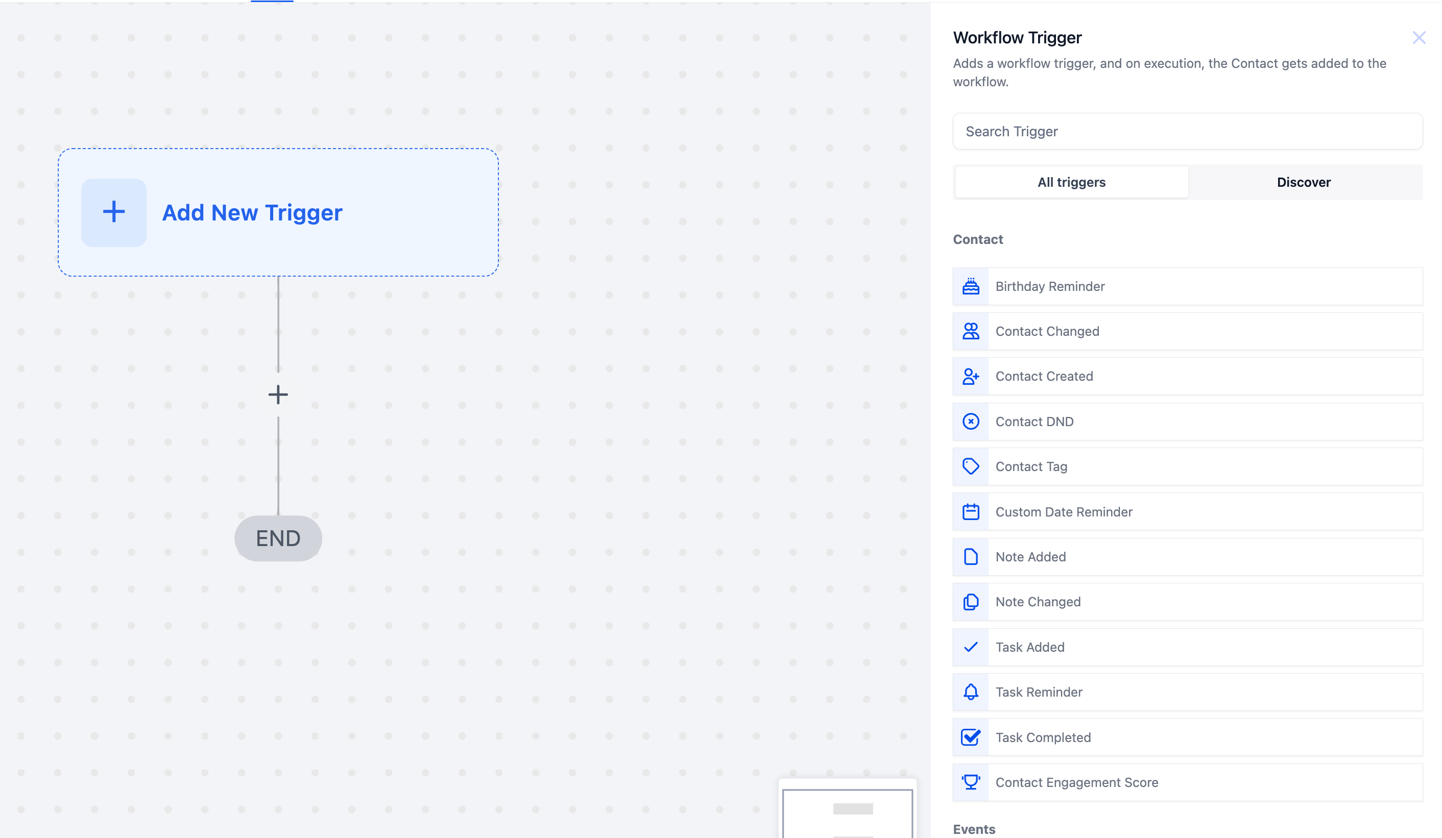Screen dimensions: 1442x838
Task: Click the Add New Trigger label
Action: pyautogui.click(x=252, y=213)
